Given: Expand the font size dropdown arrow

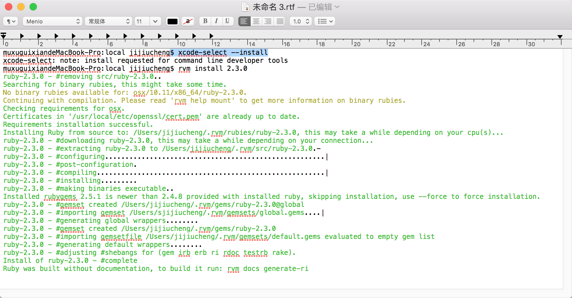Looking at the screenshot, I should pyautogui.click(x=155, y=21).
